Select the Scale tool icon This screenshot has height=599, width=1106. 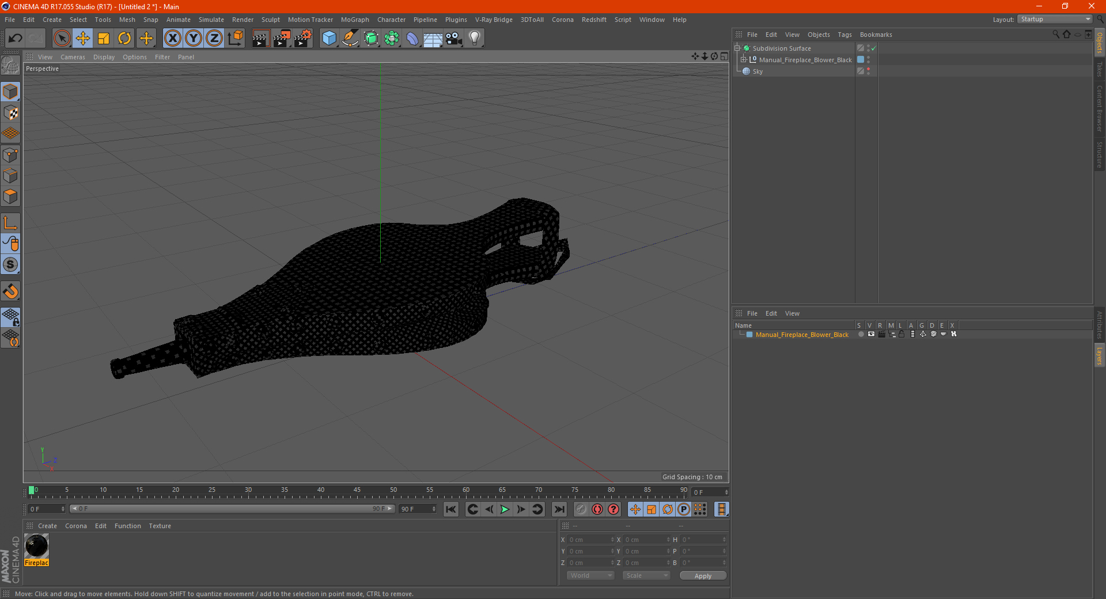pyautogui.click(x=104, y=39)
